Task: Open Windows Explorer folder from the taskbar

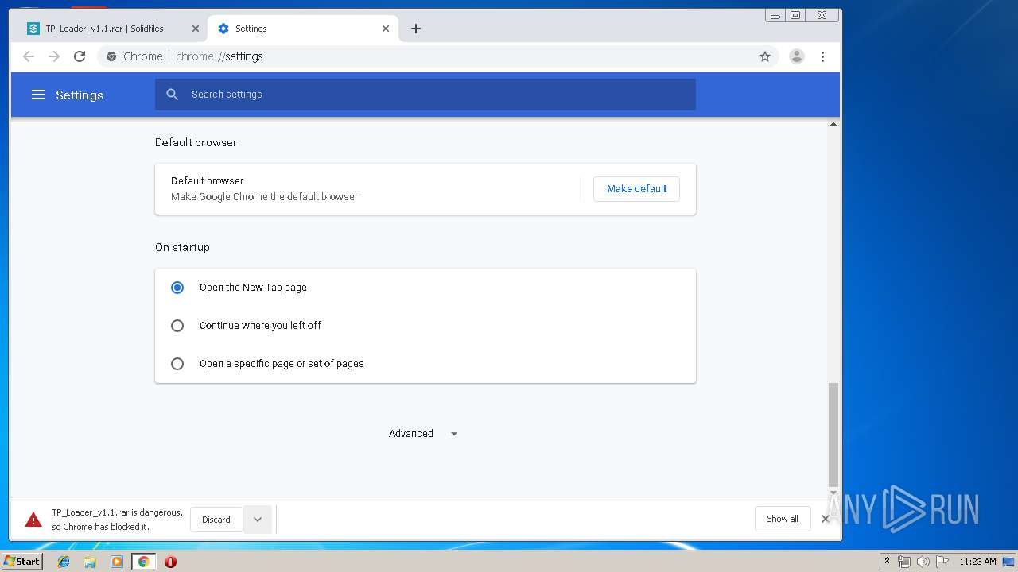Action: coord(90,562)
